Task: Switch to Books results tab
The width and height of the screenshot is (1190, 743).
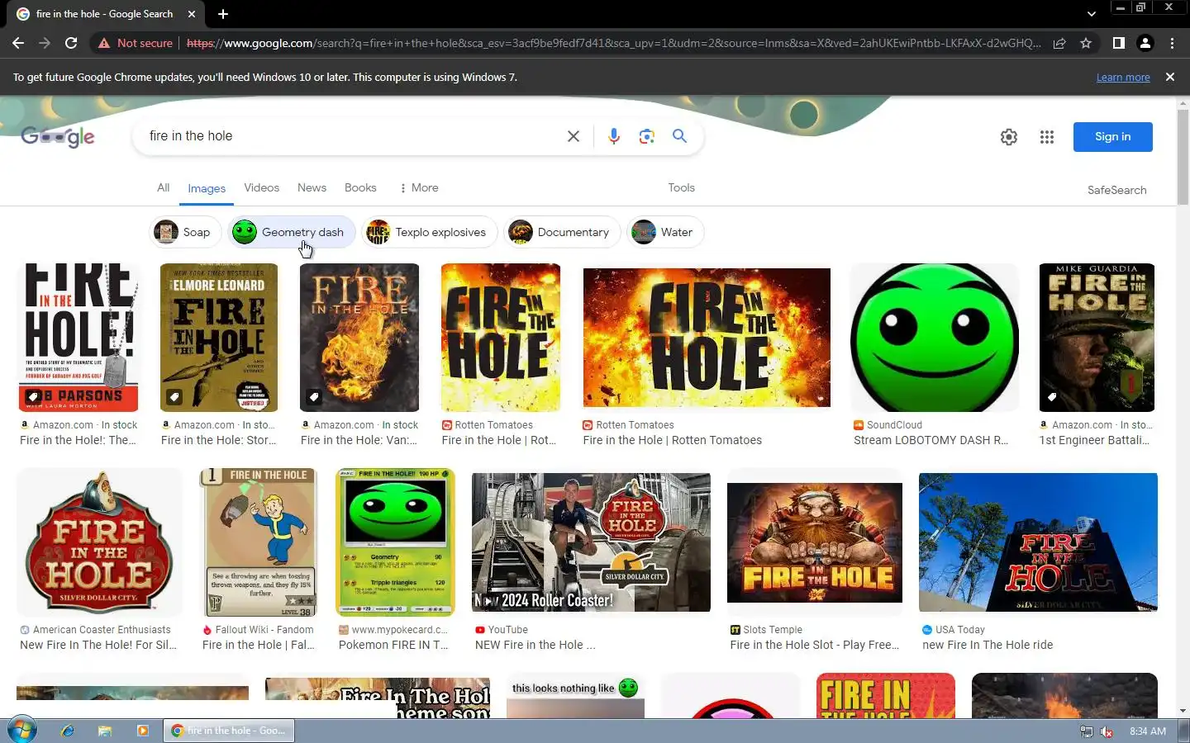Action: [360, 187]
